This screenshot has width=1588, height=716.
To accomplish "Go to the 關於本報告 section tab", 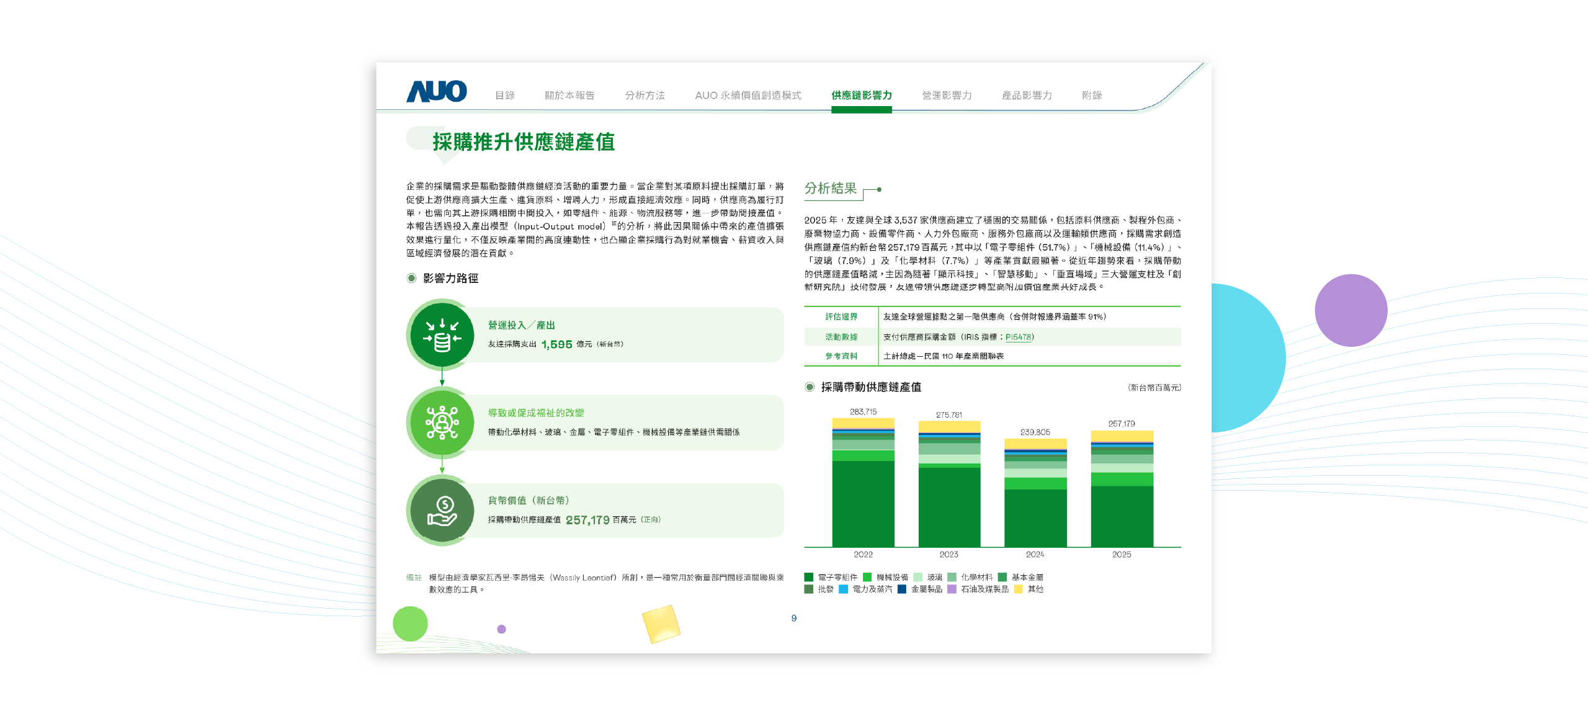I will 569,96.
